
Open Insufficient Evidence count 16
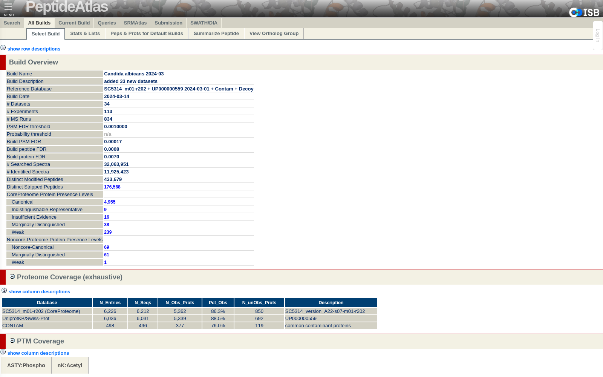[x=107, y=217]
